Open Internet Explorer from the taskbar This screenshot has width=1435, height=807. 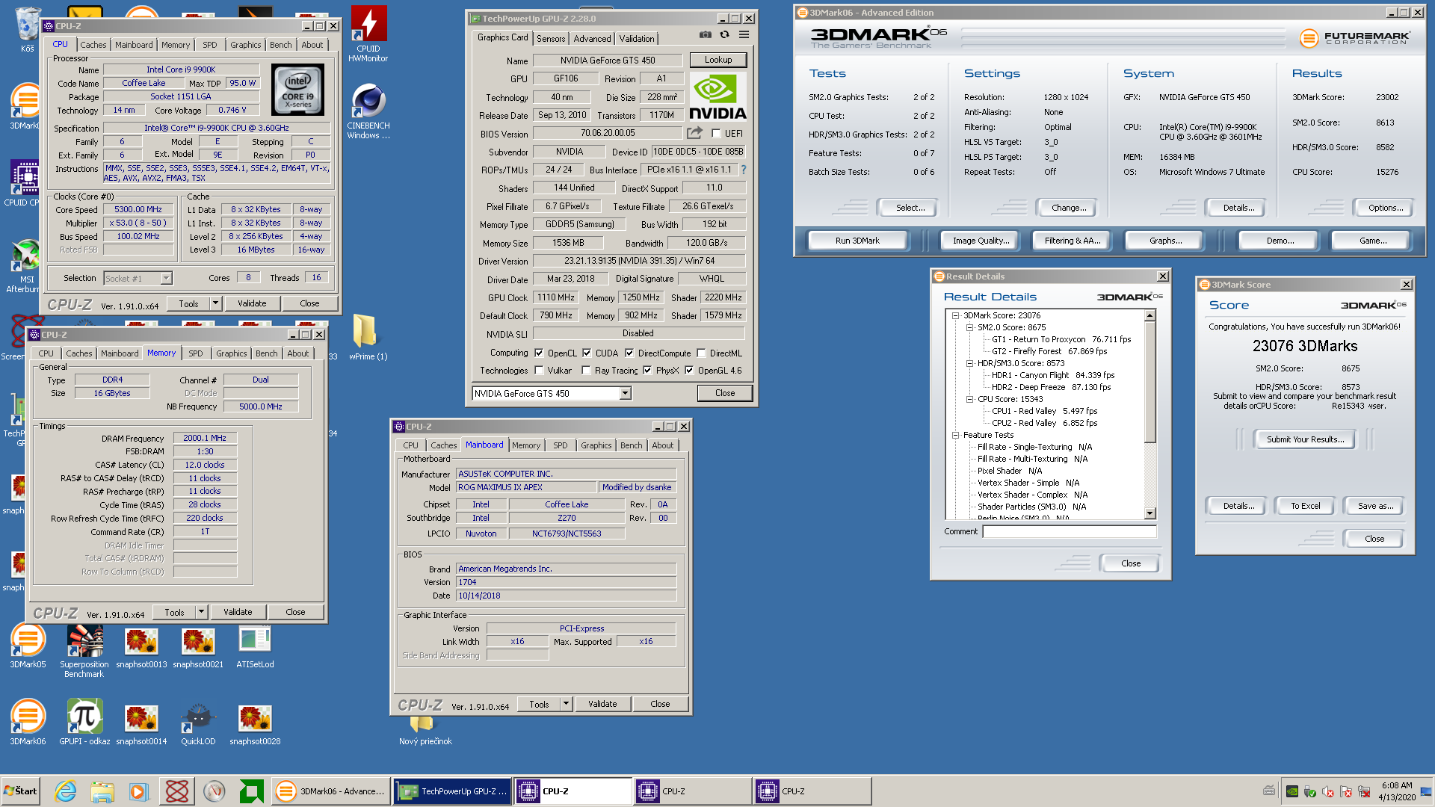pyautogui.click(x=66, y=791)
